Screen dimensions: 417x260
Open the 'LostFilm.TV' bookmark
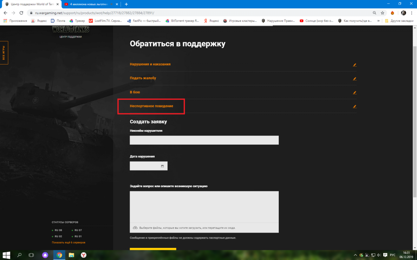point(105,21)
